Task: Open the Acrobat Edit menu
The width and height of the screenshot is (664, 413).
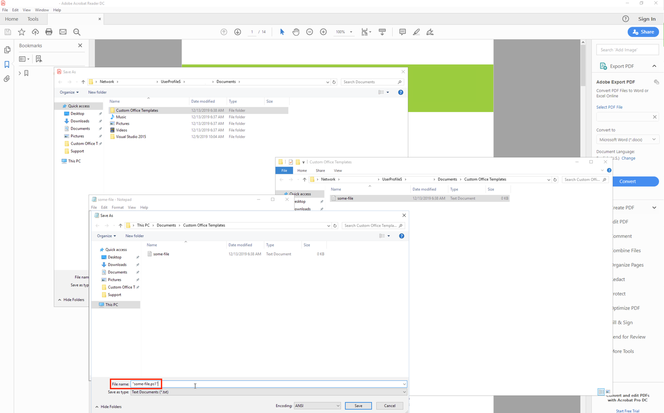Action: [15, 10]
